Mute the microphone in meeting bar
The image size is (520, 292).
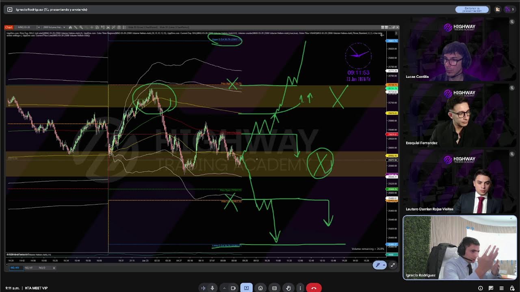[212, 288]
